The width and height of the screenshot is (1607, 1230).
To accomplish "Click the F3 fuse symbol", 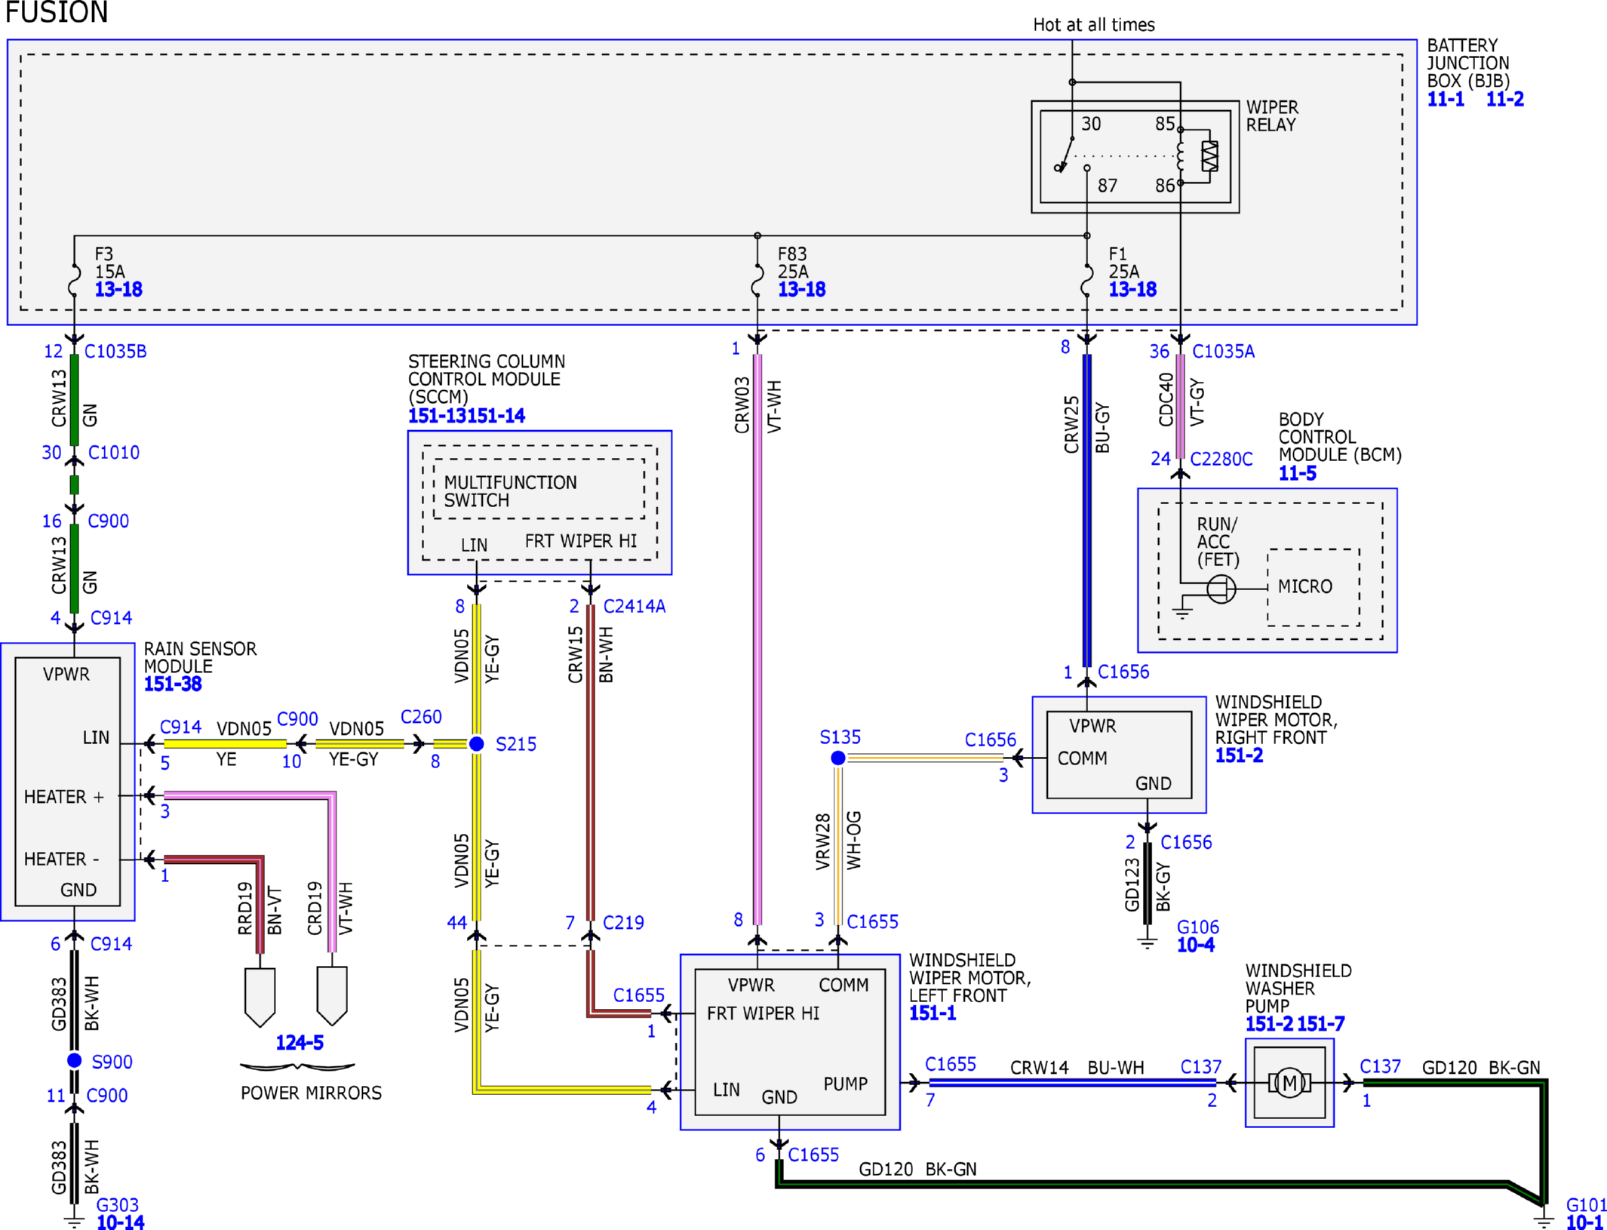I will tap(74, 281).
